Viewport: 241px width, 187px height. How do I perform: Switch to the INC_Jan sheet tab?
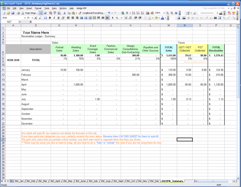[19, 181]
